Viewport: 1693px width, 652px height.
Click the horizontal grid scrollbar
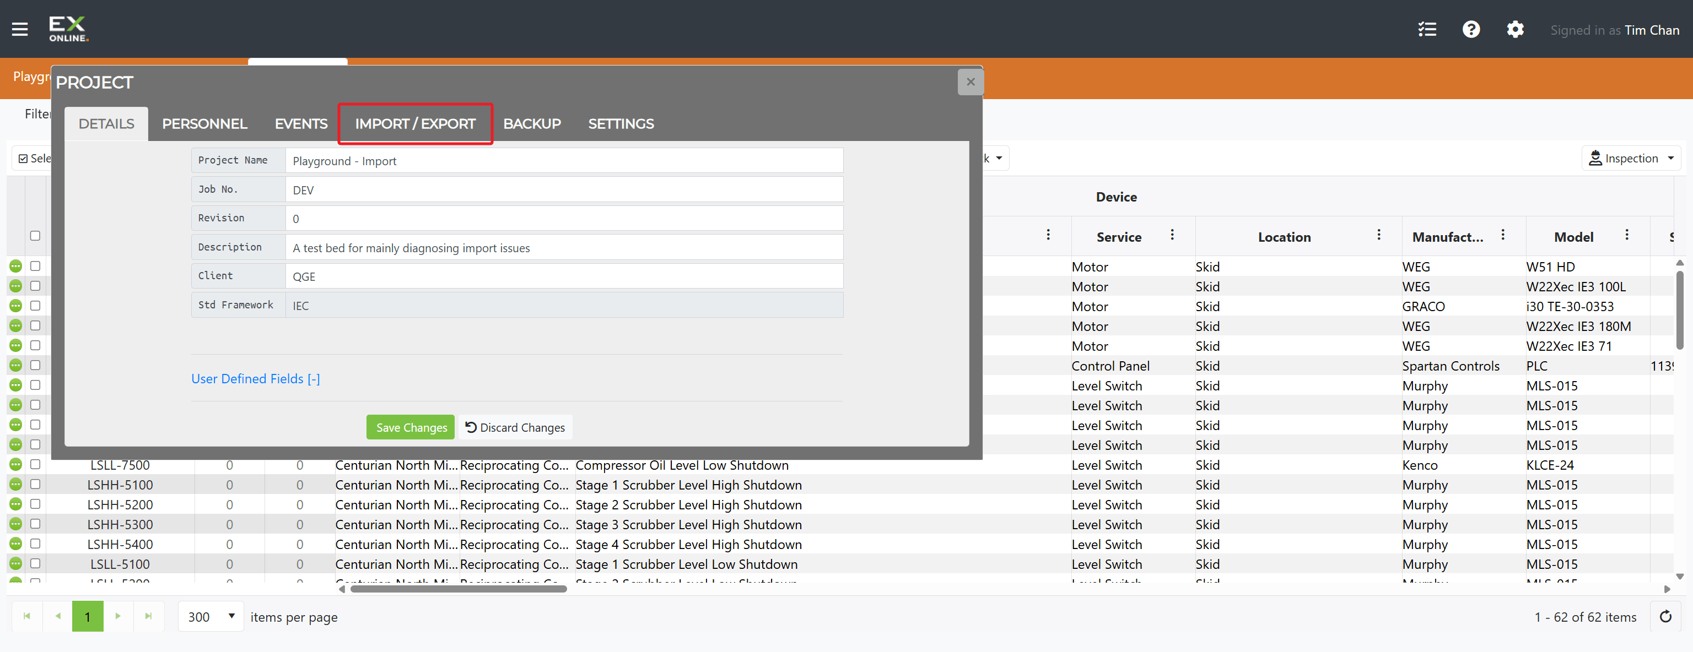(x=458, y=589)
